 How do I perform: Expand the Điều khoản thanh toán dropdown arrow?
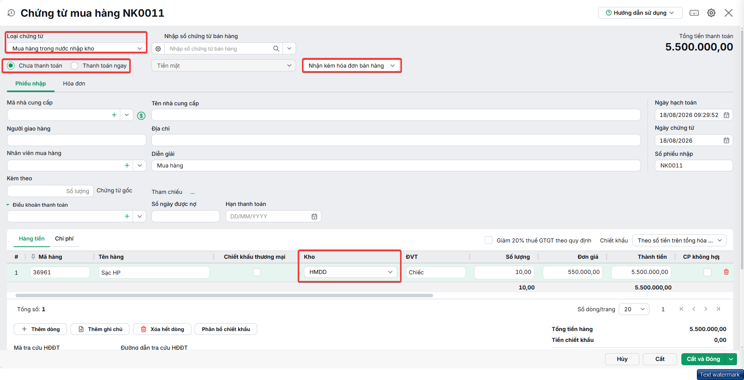tap(139, 216)
